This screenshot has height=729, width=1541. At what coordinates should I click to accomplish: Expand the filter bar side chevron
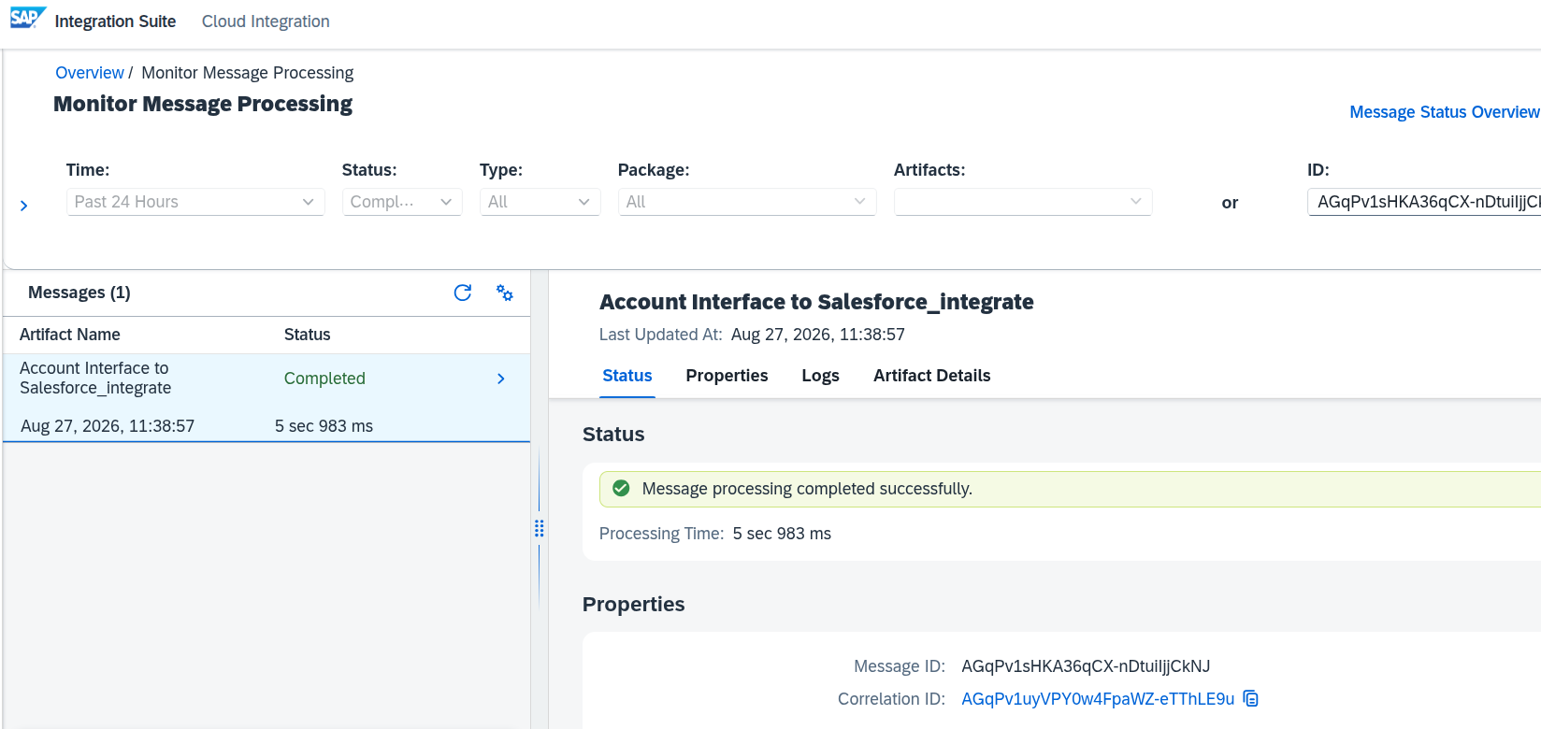(x=24, y=206)
